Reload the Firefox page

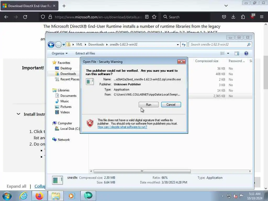click(x=25, y=17)
